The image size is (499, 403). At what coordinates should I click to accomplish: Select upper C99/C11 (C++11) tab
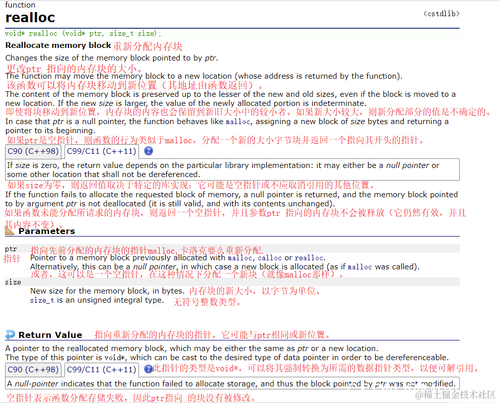point(102,151)
